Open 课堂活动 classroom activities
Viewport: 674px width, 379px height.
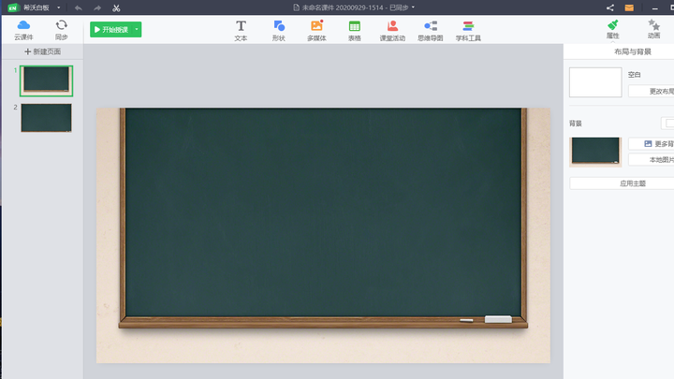(392, 31)
